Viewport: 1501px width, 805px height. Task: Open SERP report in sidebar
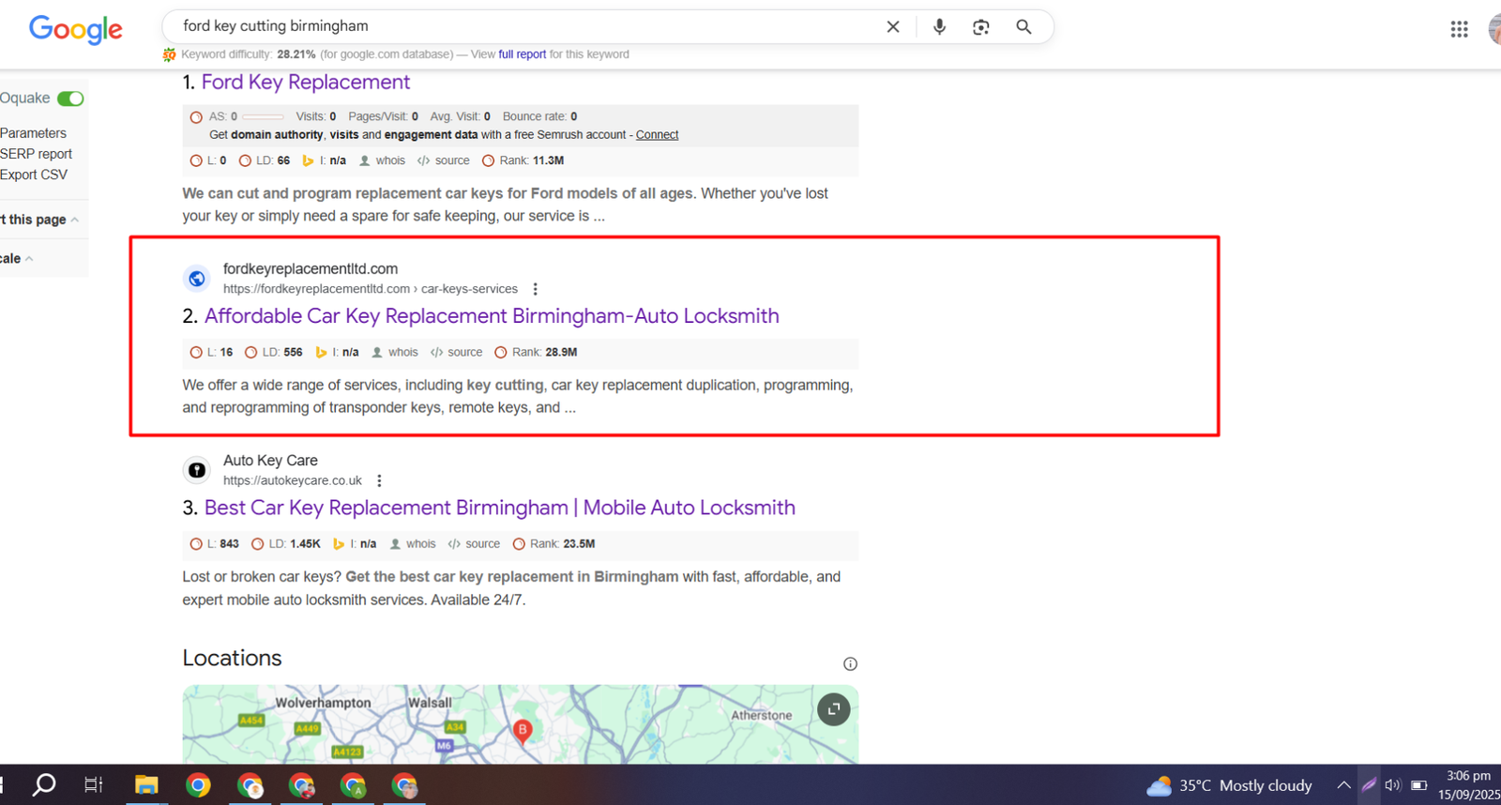36,154
